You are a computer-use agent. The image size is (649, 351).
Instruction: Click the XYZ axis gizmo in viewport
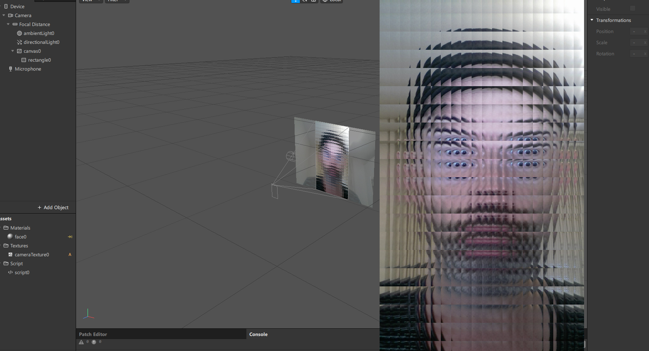point(88,314)
